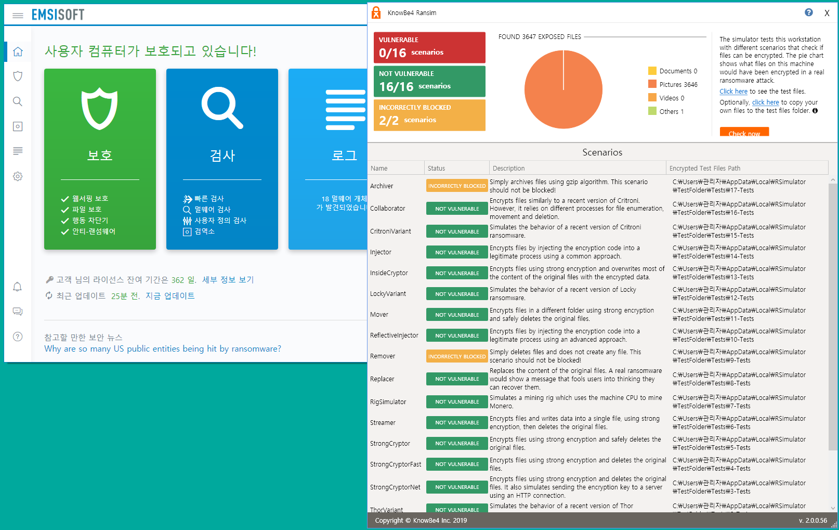This screenshot has width=839, height=530.
Task: Click Injector's NOT VULNERABLE status badge
Action: [x=457, y=252]
